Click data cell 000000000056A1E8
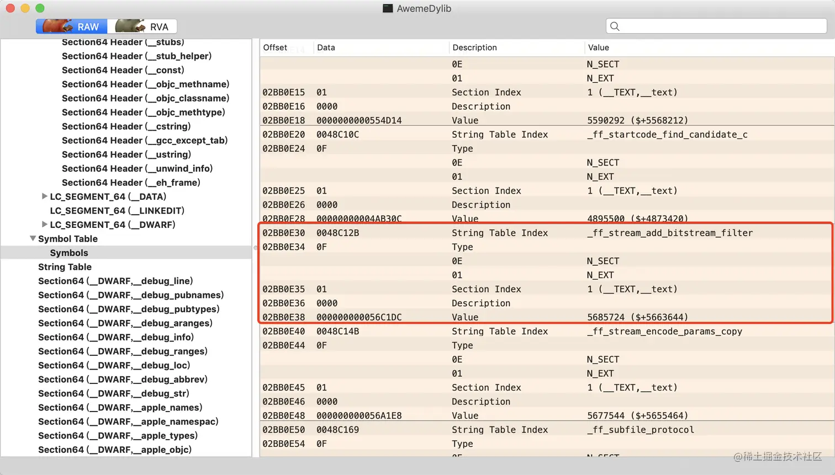Image resolution: width=835 pixels, height=475 pixels. 359,416
